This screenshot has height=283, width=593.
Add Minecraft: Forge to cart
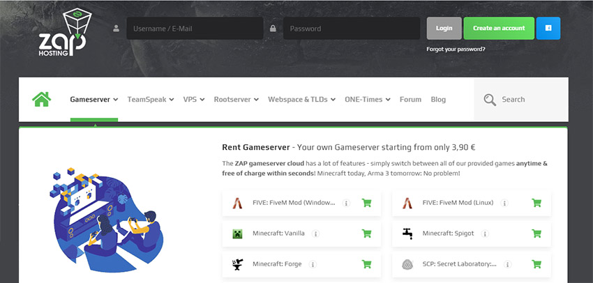coord(366,264)
